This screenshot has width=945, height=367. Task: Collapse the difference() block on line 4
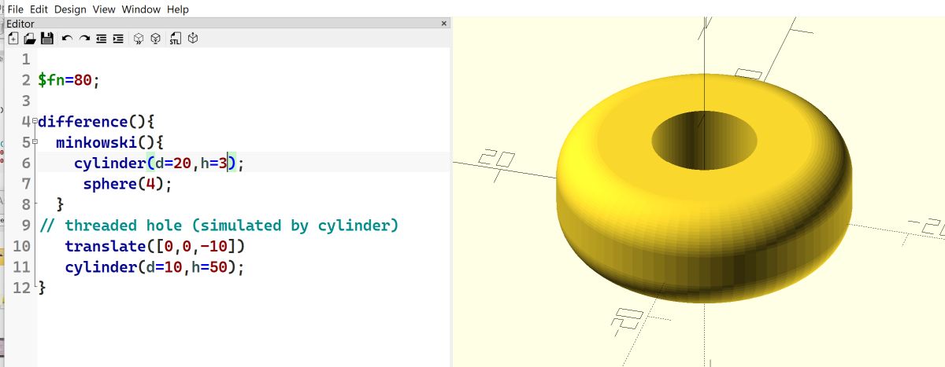click(35, 120)
